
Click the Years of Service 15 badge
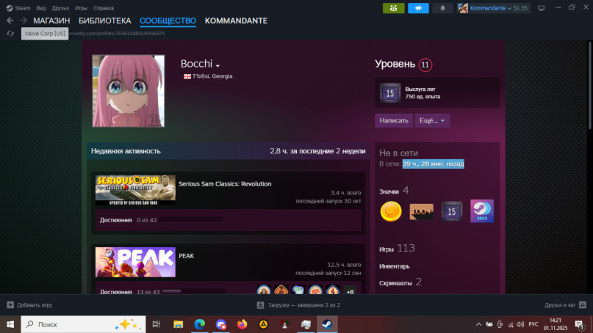[x=451, y=211]
